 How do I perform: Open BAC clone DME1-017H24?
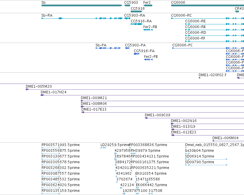pyautogui.click(x=143, y=95)
